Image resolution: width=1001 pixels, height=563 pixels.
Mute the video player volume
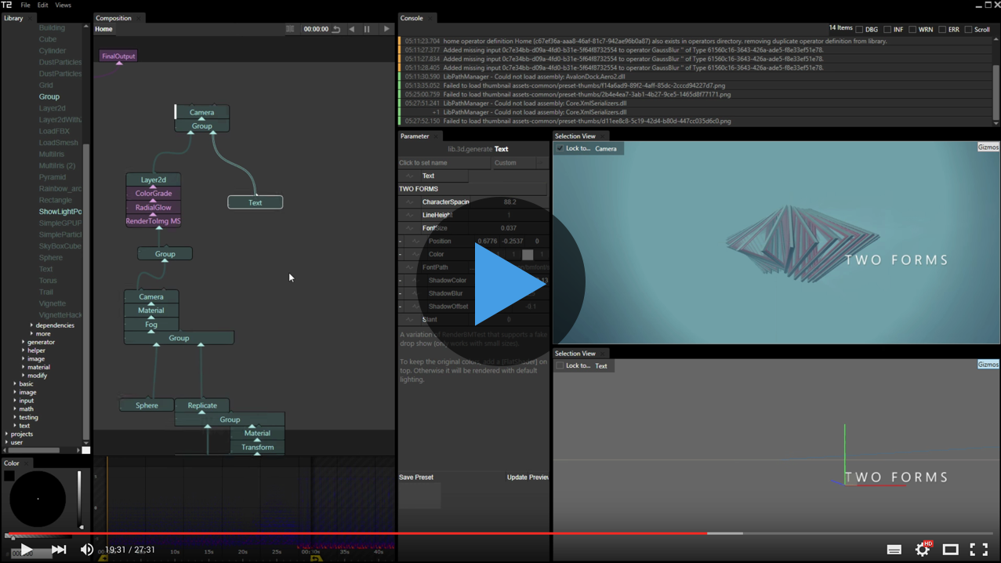tap(87, 550)
